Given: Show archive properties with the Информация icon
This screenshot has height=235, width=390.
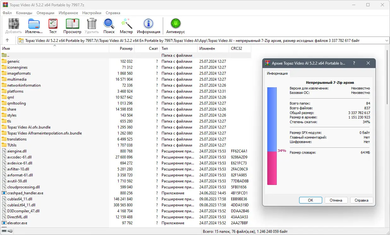Looking at the screenshot, I should click(x=148, y=25).
